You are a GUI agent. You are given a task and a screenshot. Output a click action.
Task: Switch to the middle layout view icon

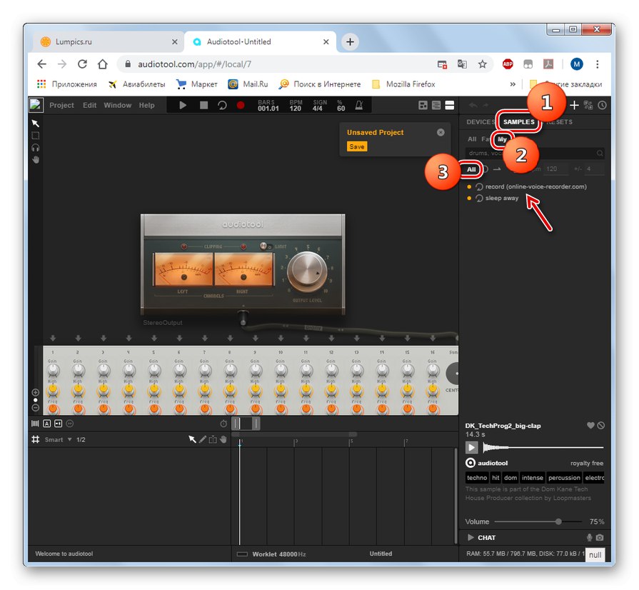436,105
